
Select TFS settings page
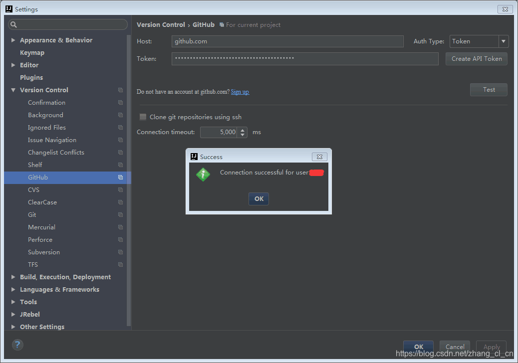point(33,265)
